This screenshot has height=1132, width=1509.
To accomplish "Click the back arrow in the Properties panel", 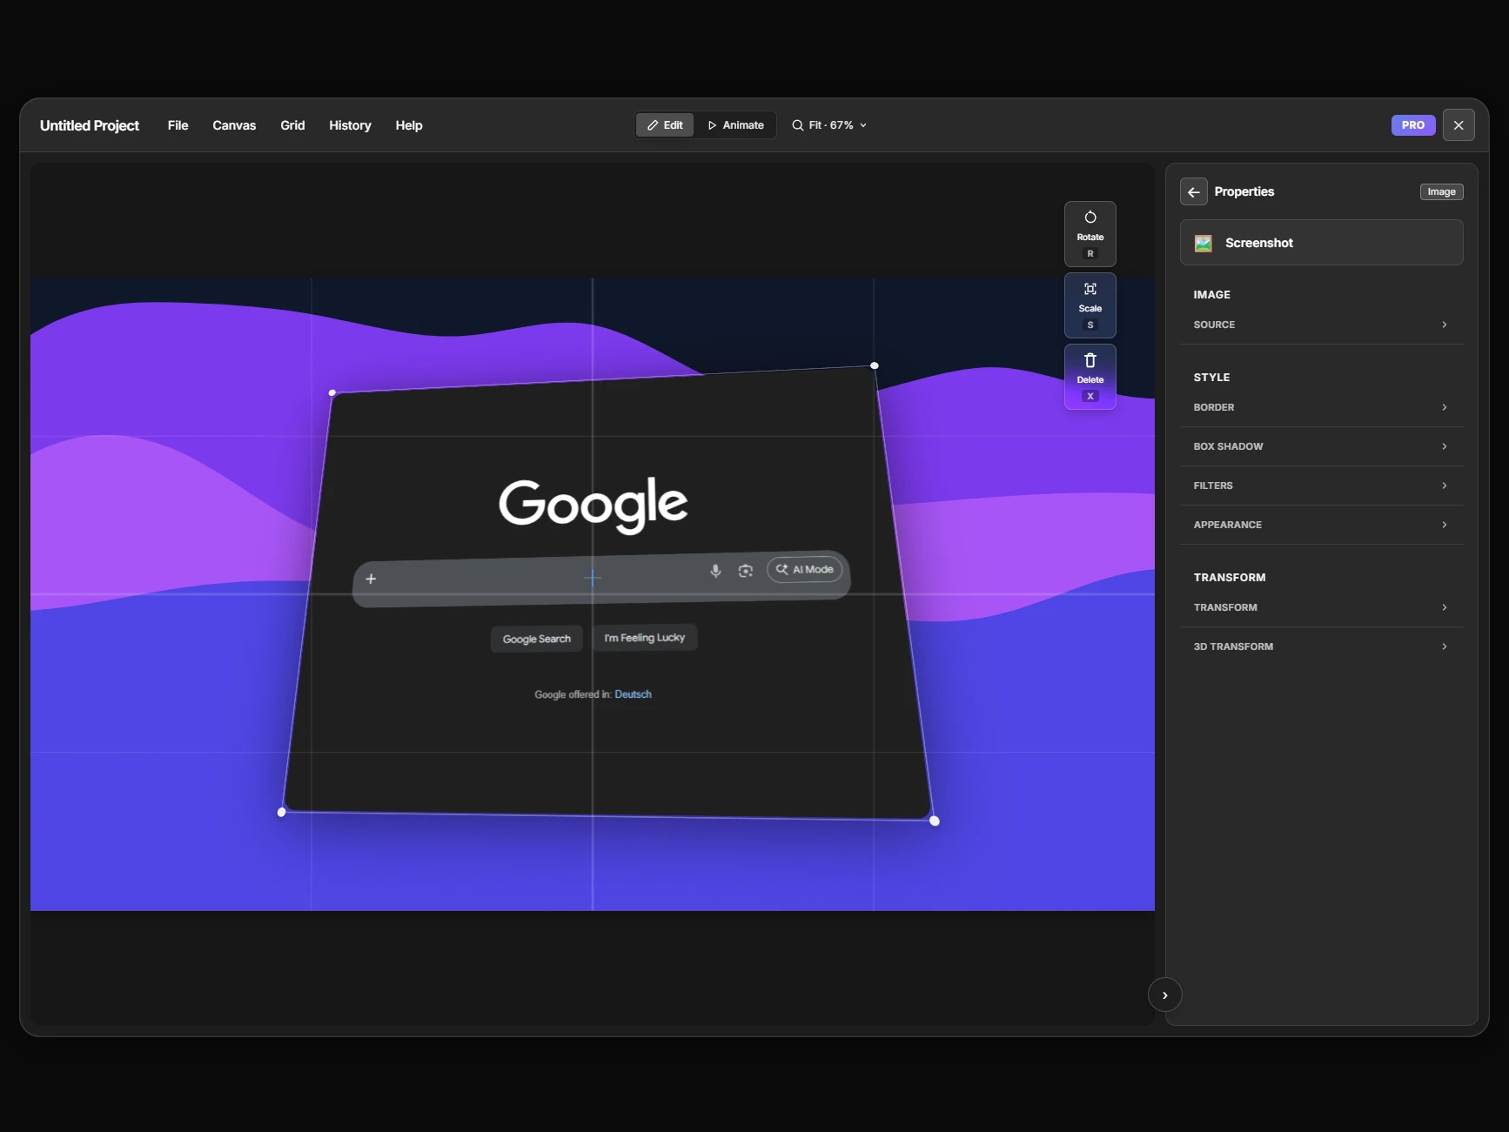I will pyautogui.click(x=1192, y=191).
